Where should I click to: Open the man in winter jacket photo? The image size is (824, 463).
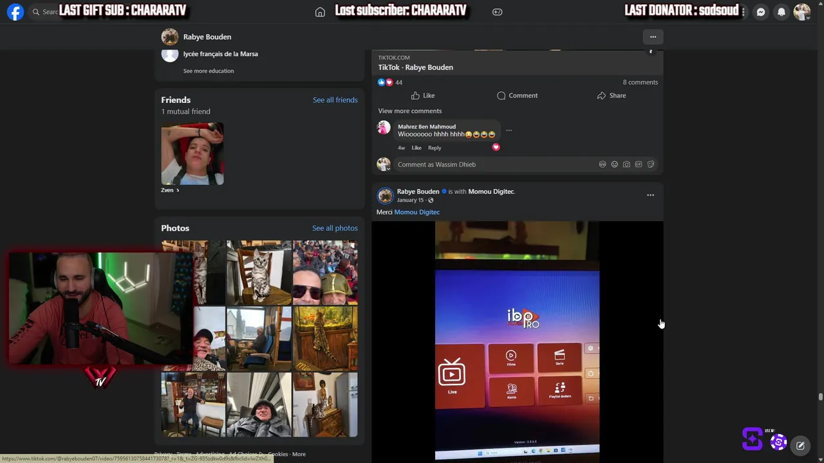(259, 404)
